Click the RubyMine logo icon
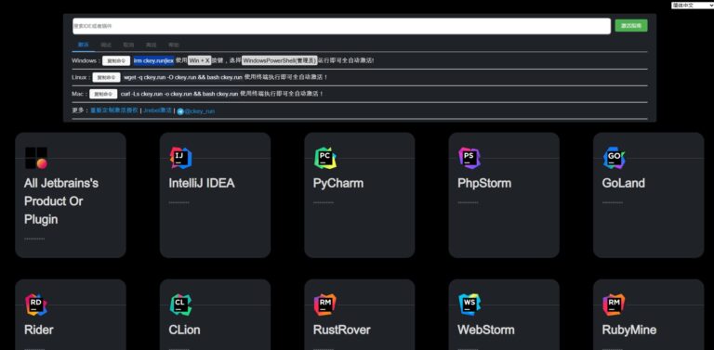 coord(614,305)
